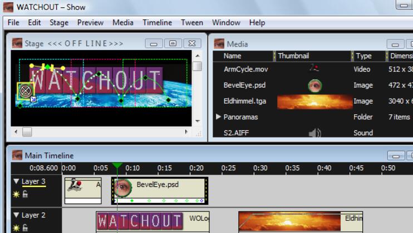The height and width of the screenshot is (233, 413).
Task: Collapse Layer 3 disclosure triangle
Action: 16,181
